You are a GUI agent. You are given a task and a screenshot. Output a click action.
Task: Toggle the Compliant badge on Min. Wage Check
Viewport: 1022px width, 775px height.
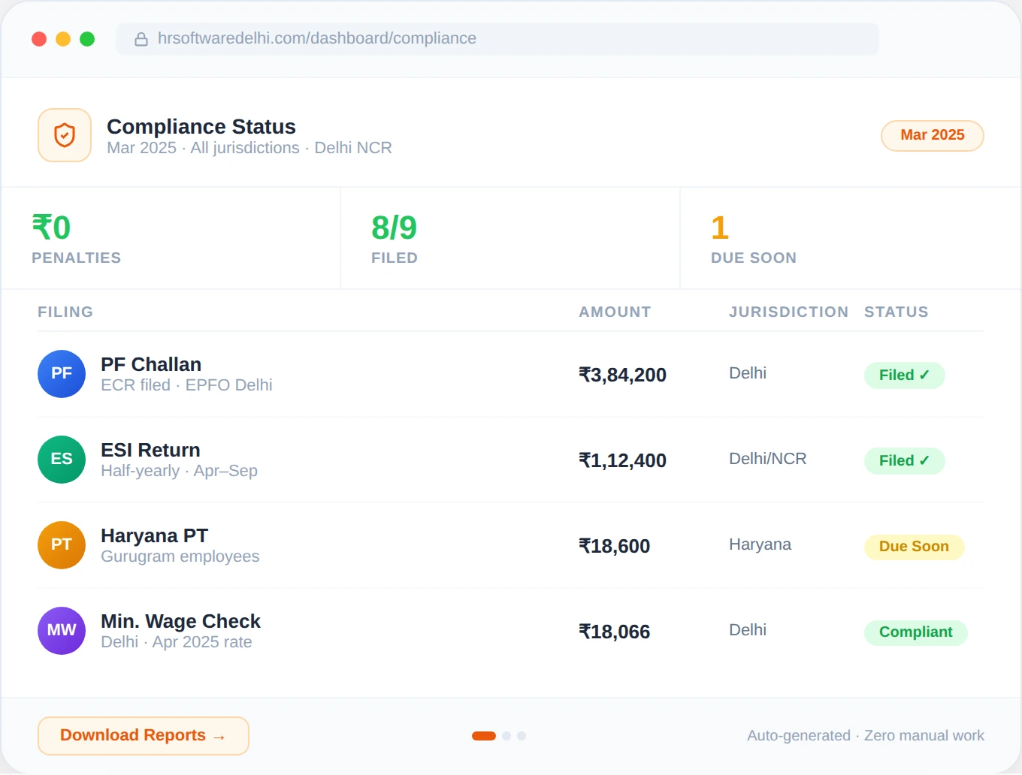[x=915, y=632]
